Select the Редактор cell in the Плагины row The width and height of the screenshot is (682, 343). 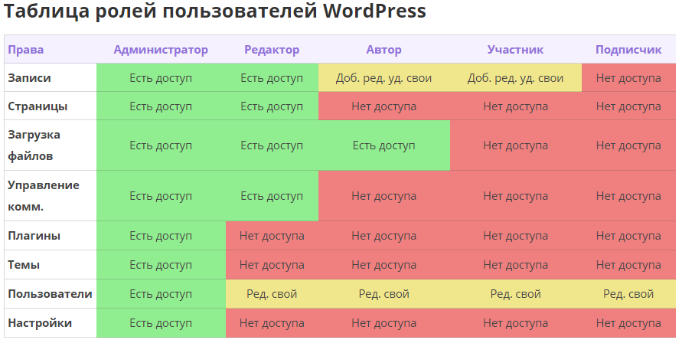[272, 236]
